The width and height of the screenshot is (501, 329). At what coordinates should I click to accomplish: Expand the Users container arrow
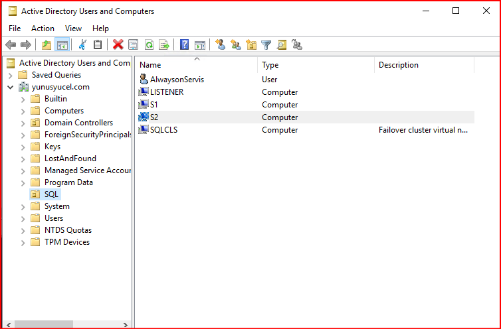(x=23, y=218)
